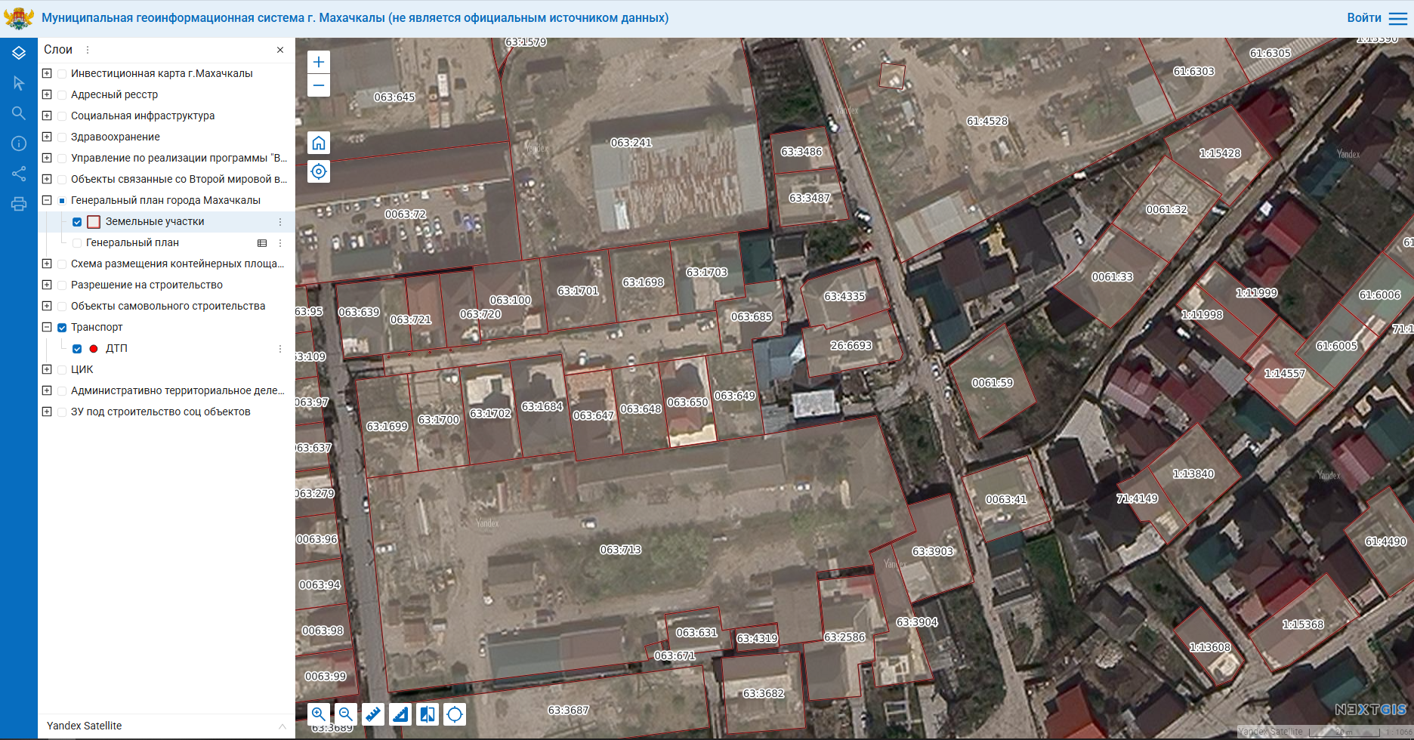This screenshot has width=1414, height=740.
Task: Expand the Адресный реестр layer group
Action: pos(47,94)
